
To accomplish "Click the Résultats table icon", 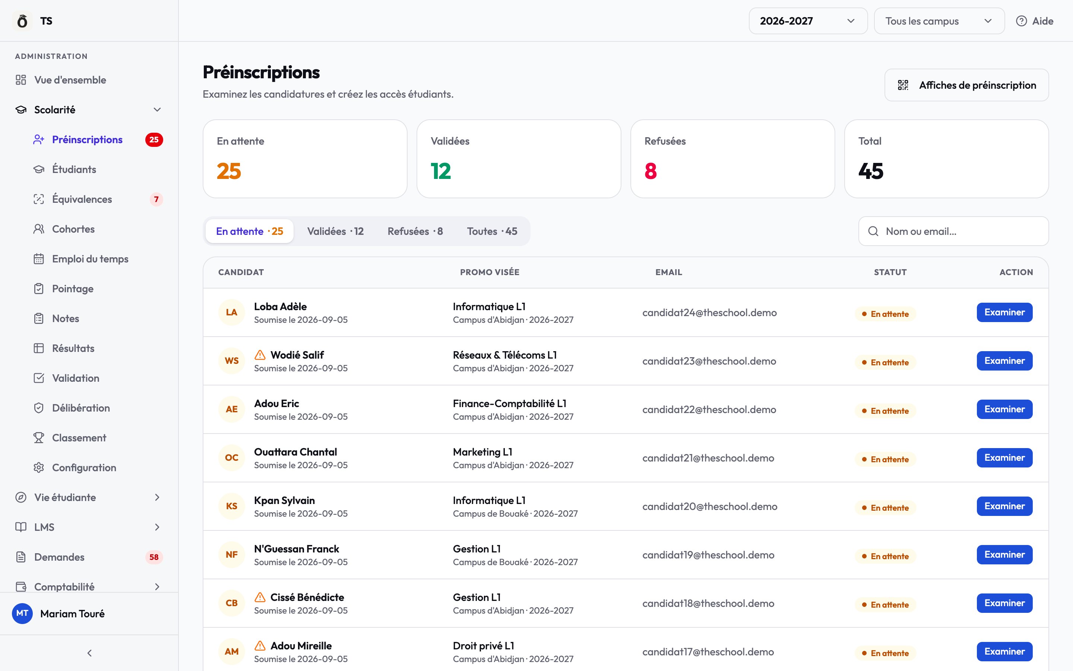I will [39, 349].
